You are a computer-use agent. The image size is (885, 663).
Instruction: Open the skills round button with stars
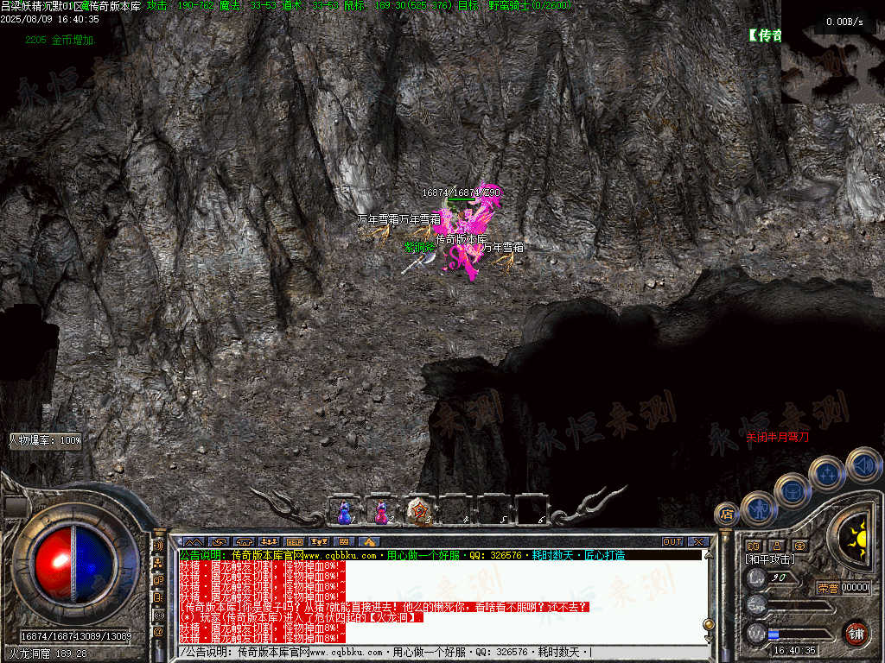pyautogui.click(x=827, y=475)
